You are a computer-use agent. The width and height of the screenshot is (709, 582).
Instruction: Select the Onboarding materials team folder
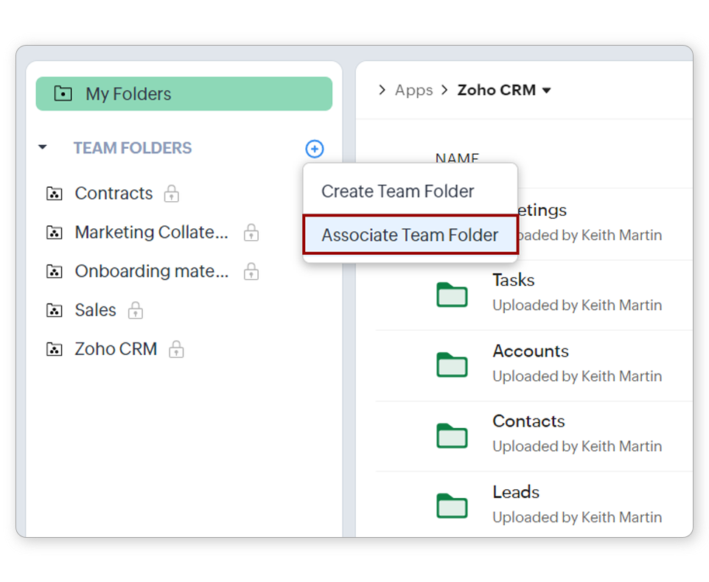[151, 272]
